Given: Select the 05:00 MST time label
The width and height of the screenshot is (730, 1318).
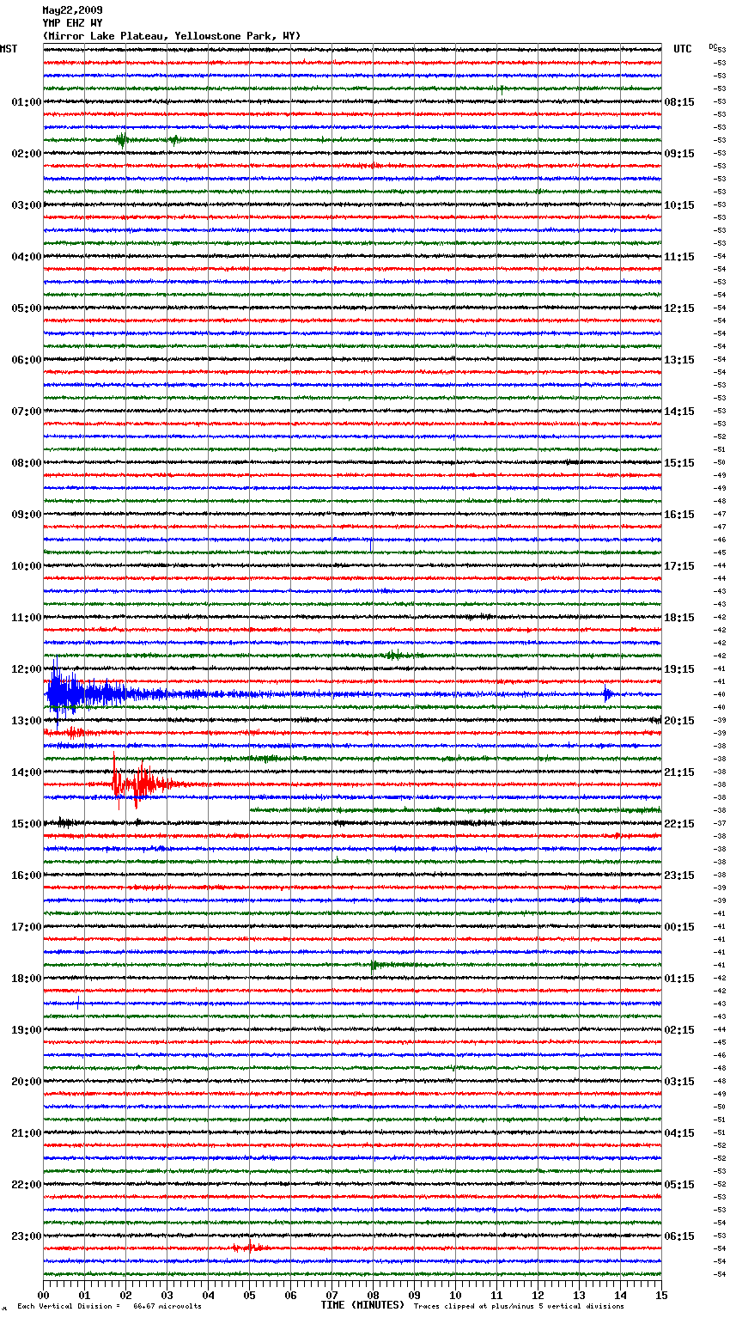Looking at the screenshot, I should click(x=26, y=308).
